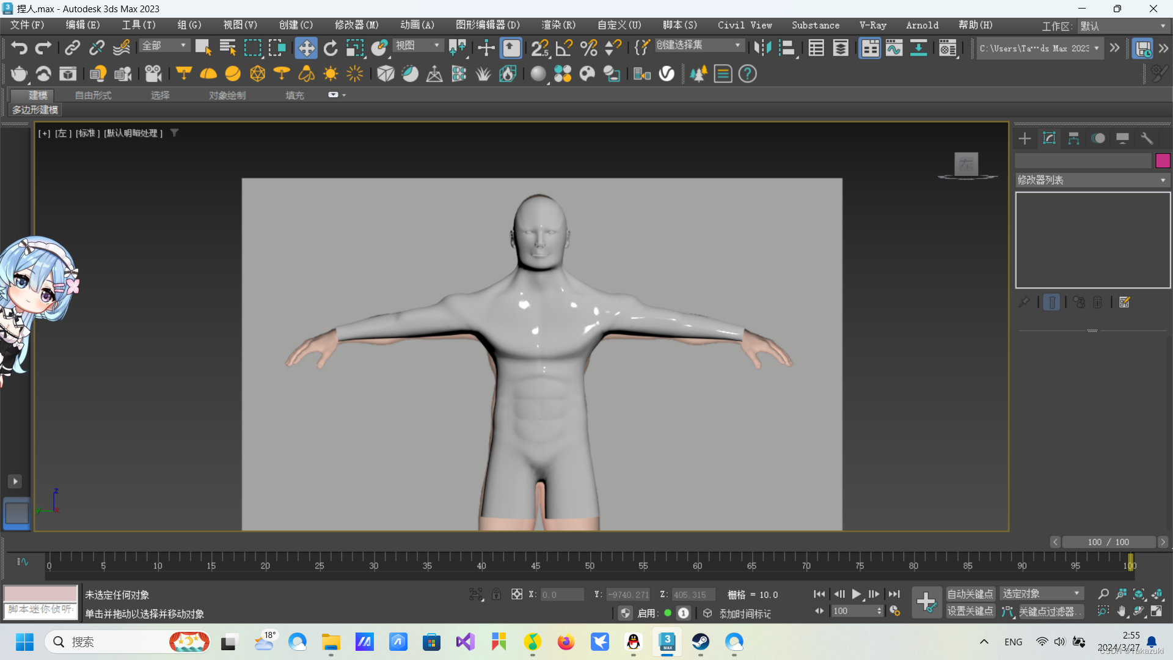Switch to the 自由形式 ribbon tab
This screenshot has width=1173, height=660.
tap(93, 95)
